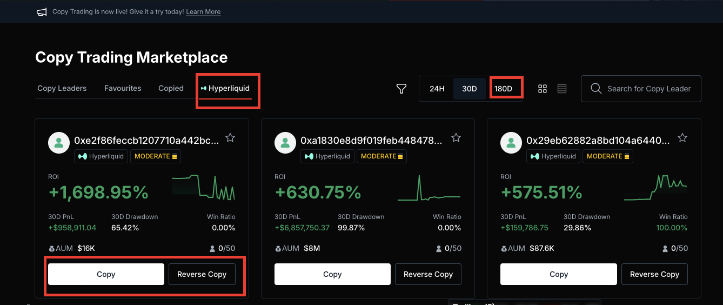The width and height of the screenshot is (723, 305).
Task: Click MODERATE risk tag on 0xa1830e8d9f card
Action: (382, 156)
